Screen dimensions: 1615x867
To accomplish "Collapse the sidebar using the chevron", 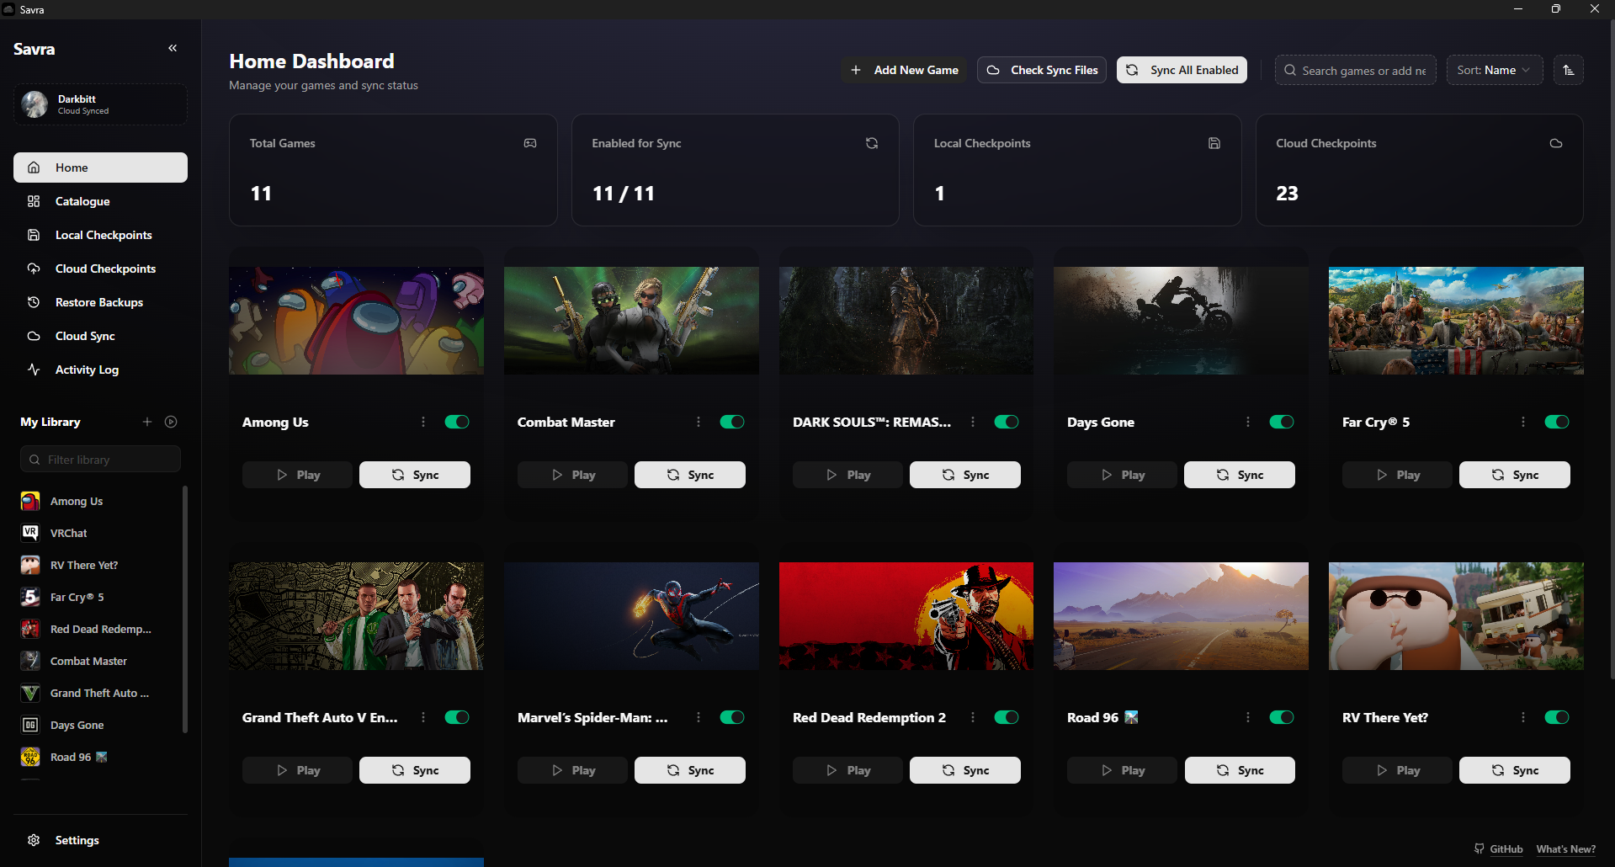I will [173, 48].
